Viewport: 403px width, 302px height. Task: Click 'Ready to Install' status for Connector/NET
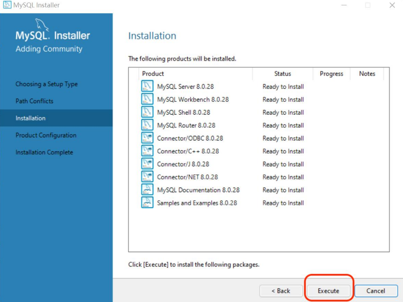283,177
